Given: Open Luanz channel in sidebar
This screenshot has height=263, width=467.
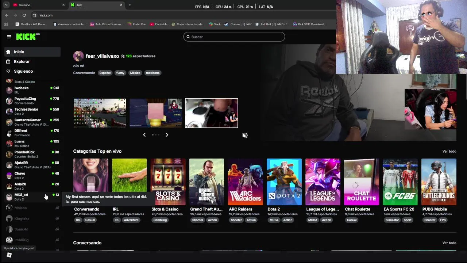Looking at the screenshot, I should pyautogui.click(x=32, y=143).
